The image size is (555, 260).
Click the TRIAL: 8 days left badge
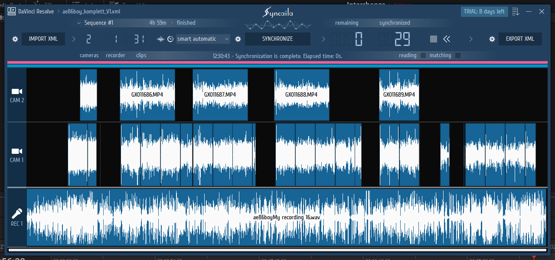(484, 12)
